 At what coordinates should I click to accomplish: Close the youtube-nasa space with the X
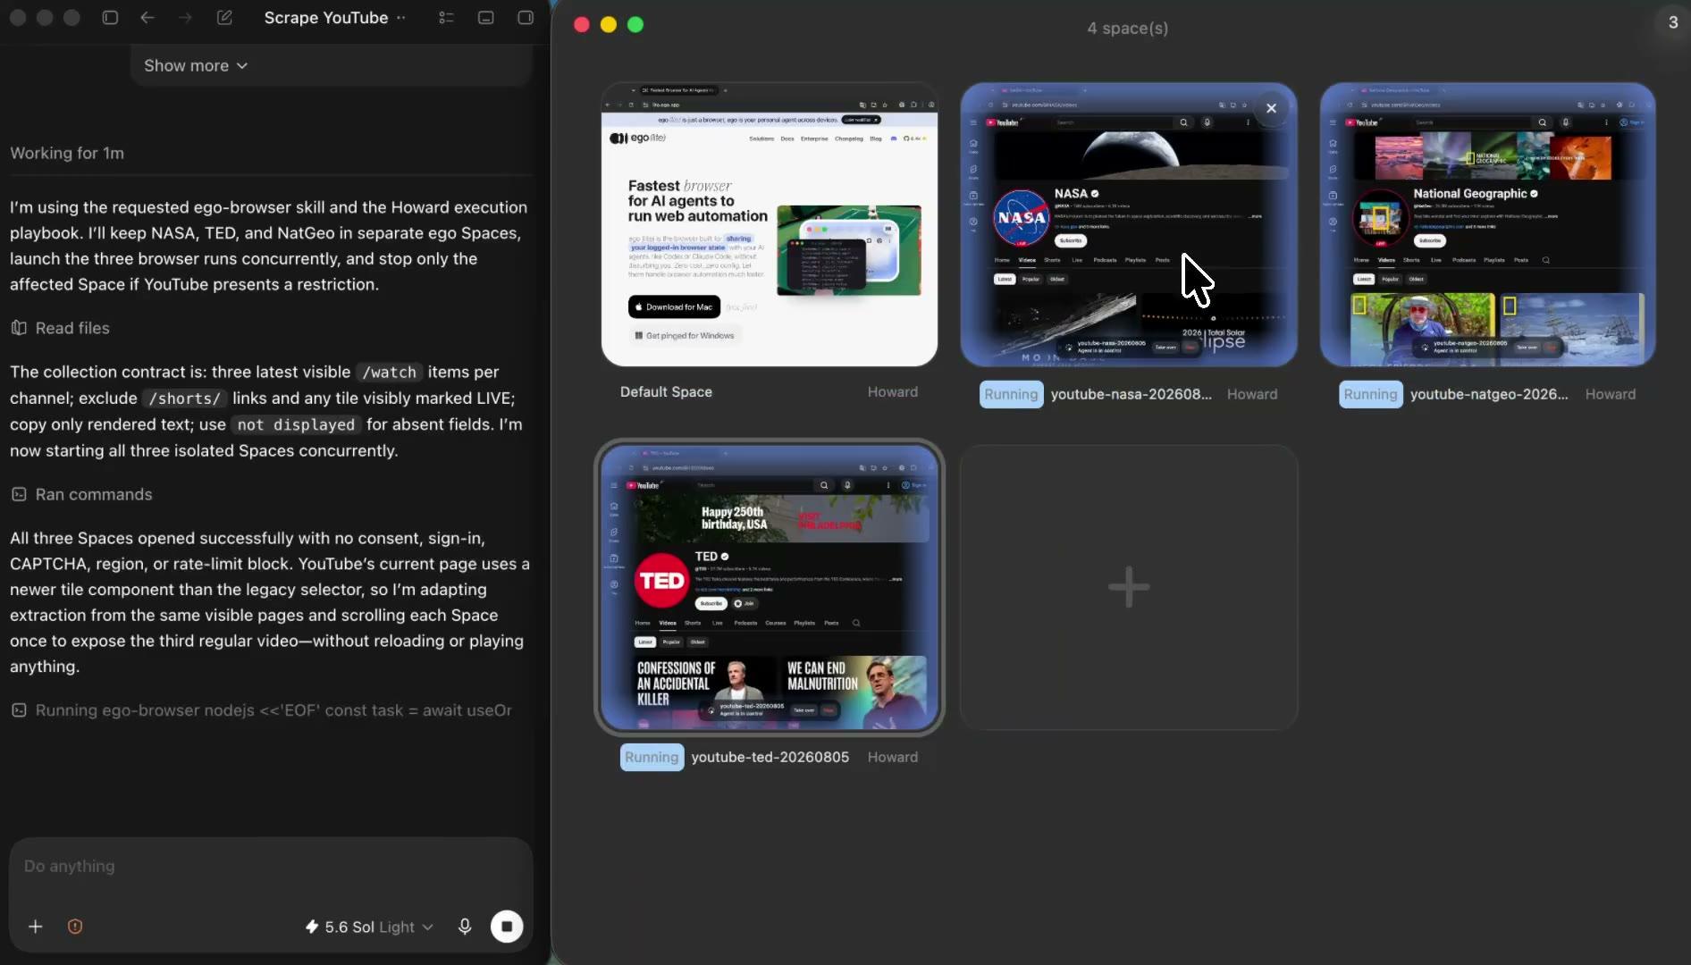[1271, 108]
